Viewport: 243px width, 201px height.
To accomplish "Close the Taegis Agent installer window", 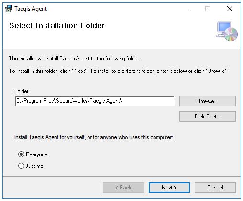I will pyautogui.click(x=230, y=9).
